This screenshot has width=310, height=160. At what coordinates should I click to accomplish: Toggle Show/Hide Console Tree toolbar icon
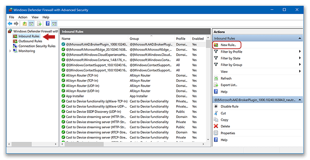coord(31,24)
